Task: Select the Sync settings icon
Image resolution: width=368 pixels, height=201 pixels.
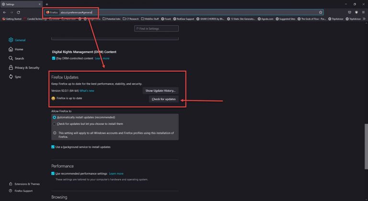Action: 11,77
